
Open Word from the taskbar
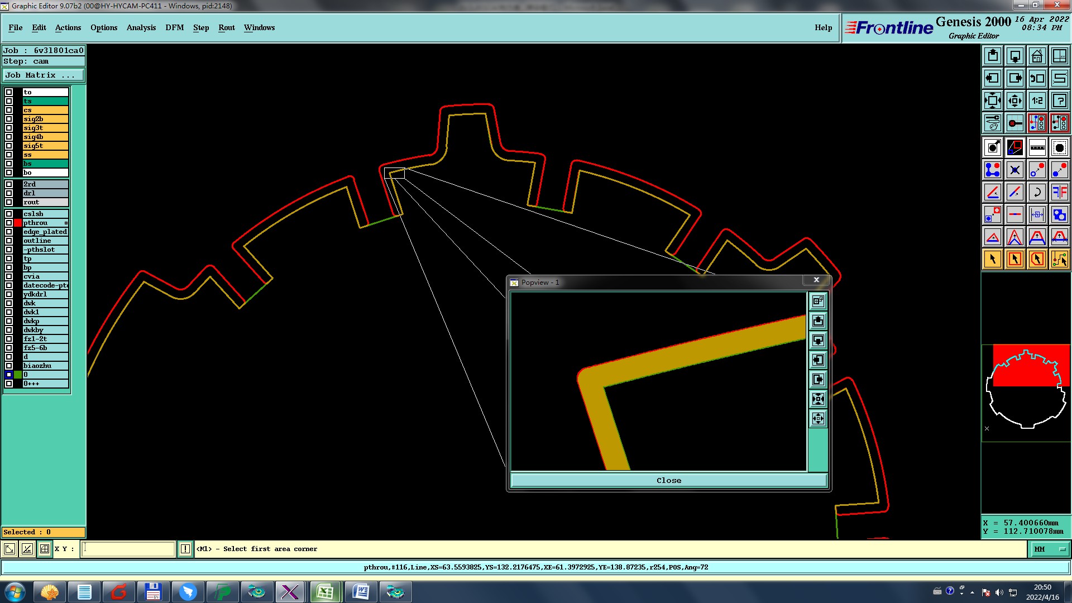[x=360, y=592]
